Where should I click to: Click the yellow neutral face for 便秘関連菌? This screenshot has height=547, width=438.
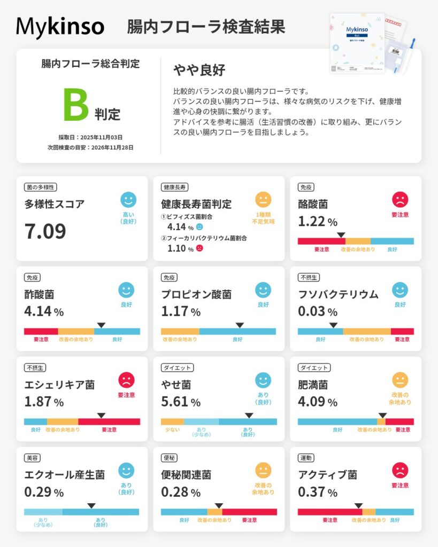[x=263, y=471]
